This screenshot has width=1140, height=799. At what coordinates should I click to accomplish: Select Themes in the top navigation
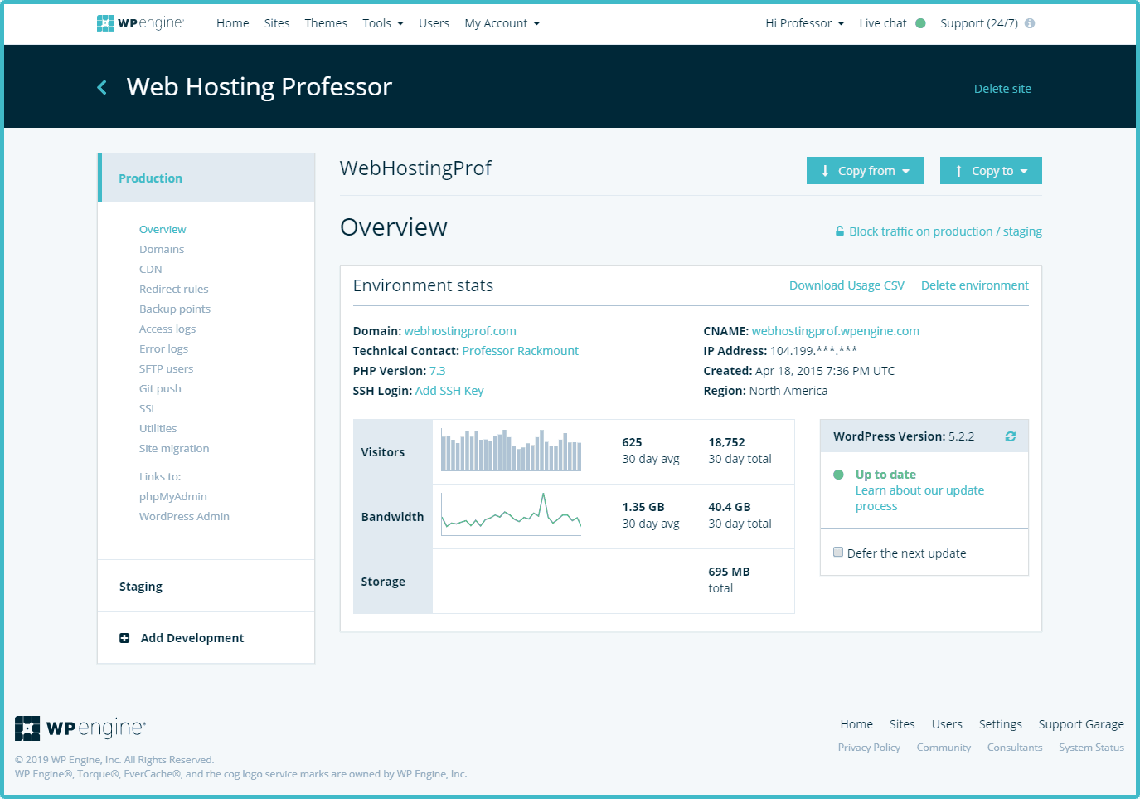click(x=326, y=23)
